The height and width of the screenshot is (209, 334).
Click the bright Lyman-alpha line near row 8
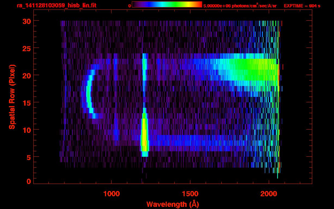pyautogui.click(x=144, y=137)
